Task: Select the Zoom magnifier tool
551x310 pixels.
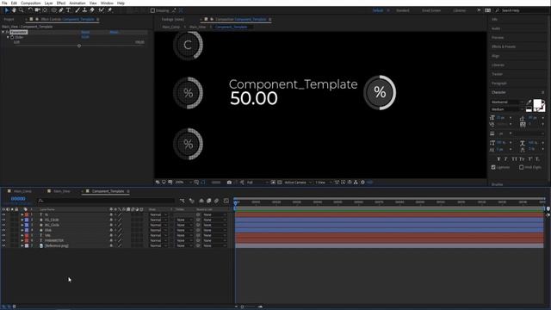Action: point(22,10)
